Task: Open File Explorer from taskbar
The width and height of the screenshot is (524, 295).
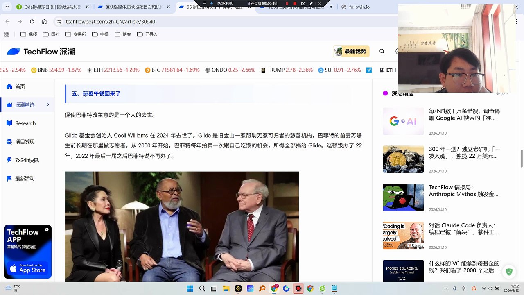Action: pyautogui.click(x=226, y=289)
